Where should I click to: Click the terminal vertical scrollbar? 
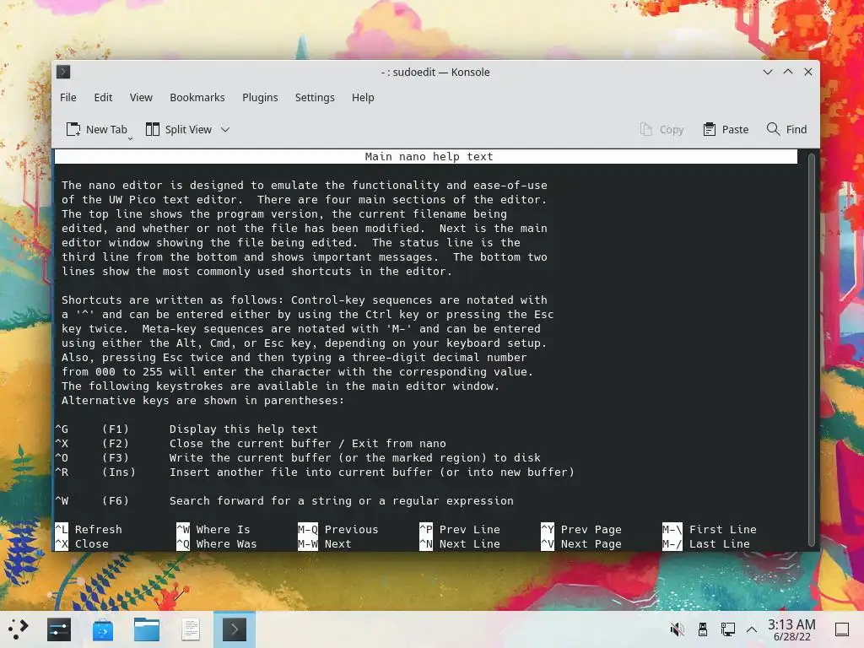click(811, 349)
